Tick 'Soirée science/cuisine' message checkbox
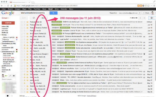Viewport: 156px width, 97px height. 22,86
